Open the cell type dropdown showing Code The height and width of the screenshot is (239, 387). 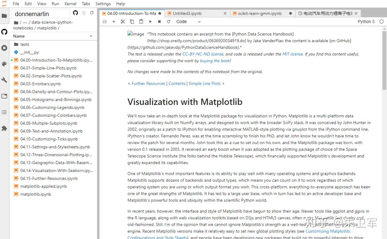[188, 21]
